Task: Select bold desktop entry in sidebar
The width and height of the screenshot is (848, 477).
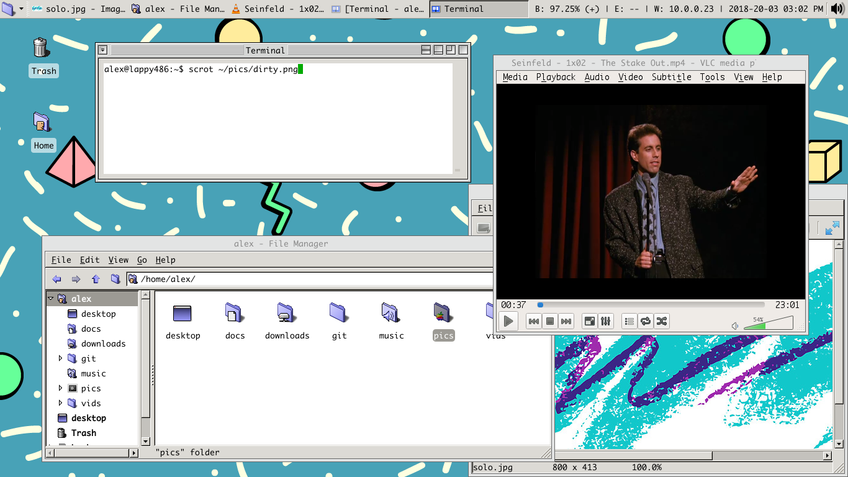Action: [88, 418]
